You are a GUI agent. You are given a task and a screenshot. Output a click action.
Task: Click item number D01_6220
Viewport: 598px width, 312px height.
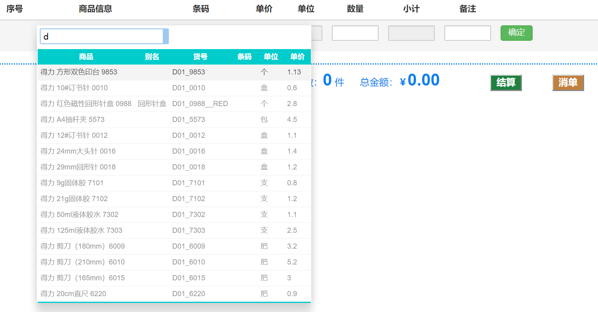[189, 294]
